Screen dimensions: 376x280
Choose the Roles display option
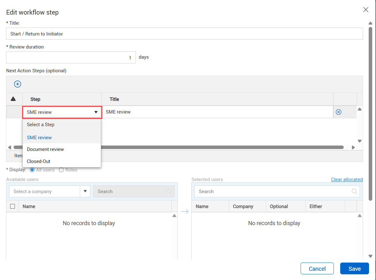(61, 170)
